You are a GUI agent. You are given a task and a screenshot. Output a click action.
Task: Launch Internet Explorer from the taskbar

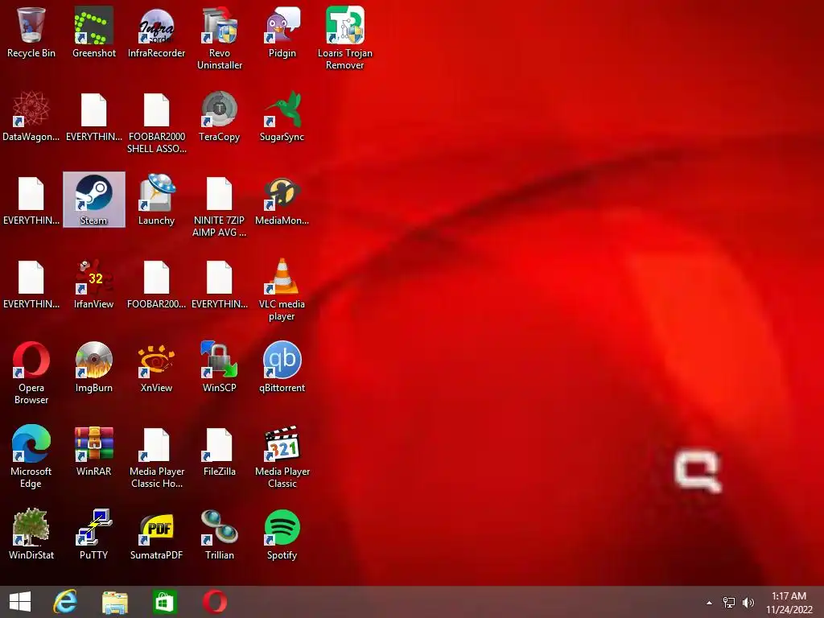[x=66, y=602]
